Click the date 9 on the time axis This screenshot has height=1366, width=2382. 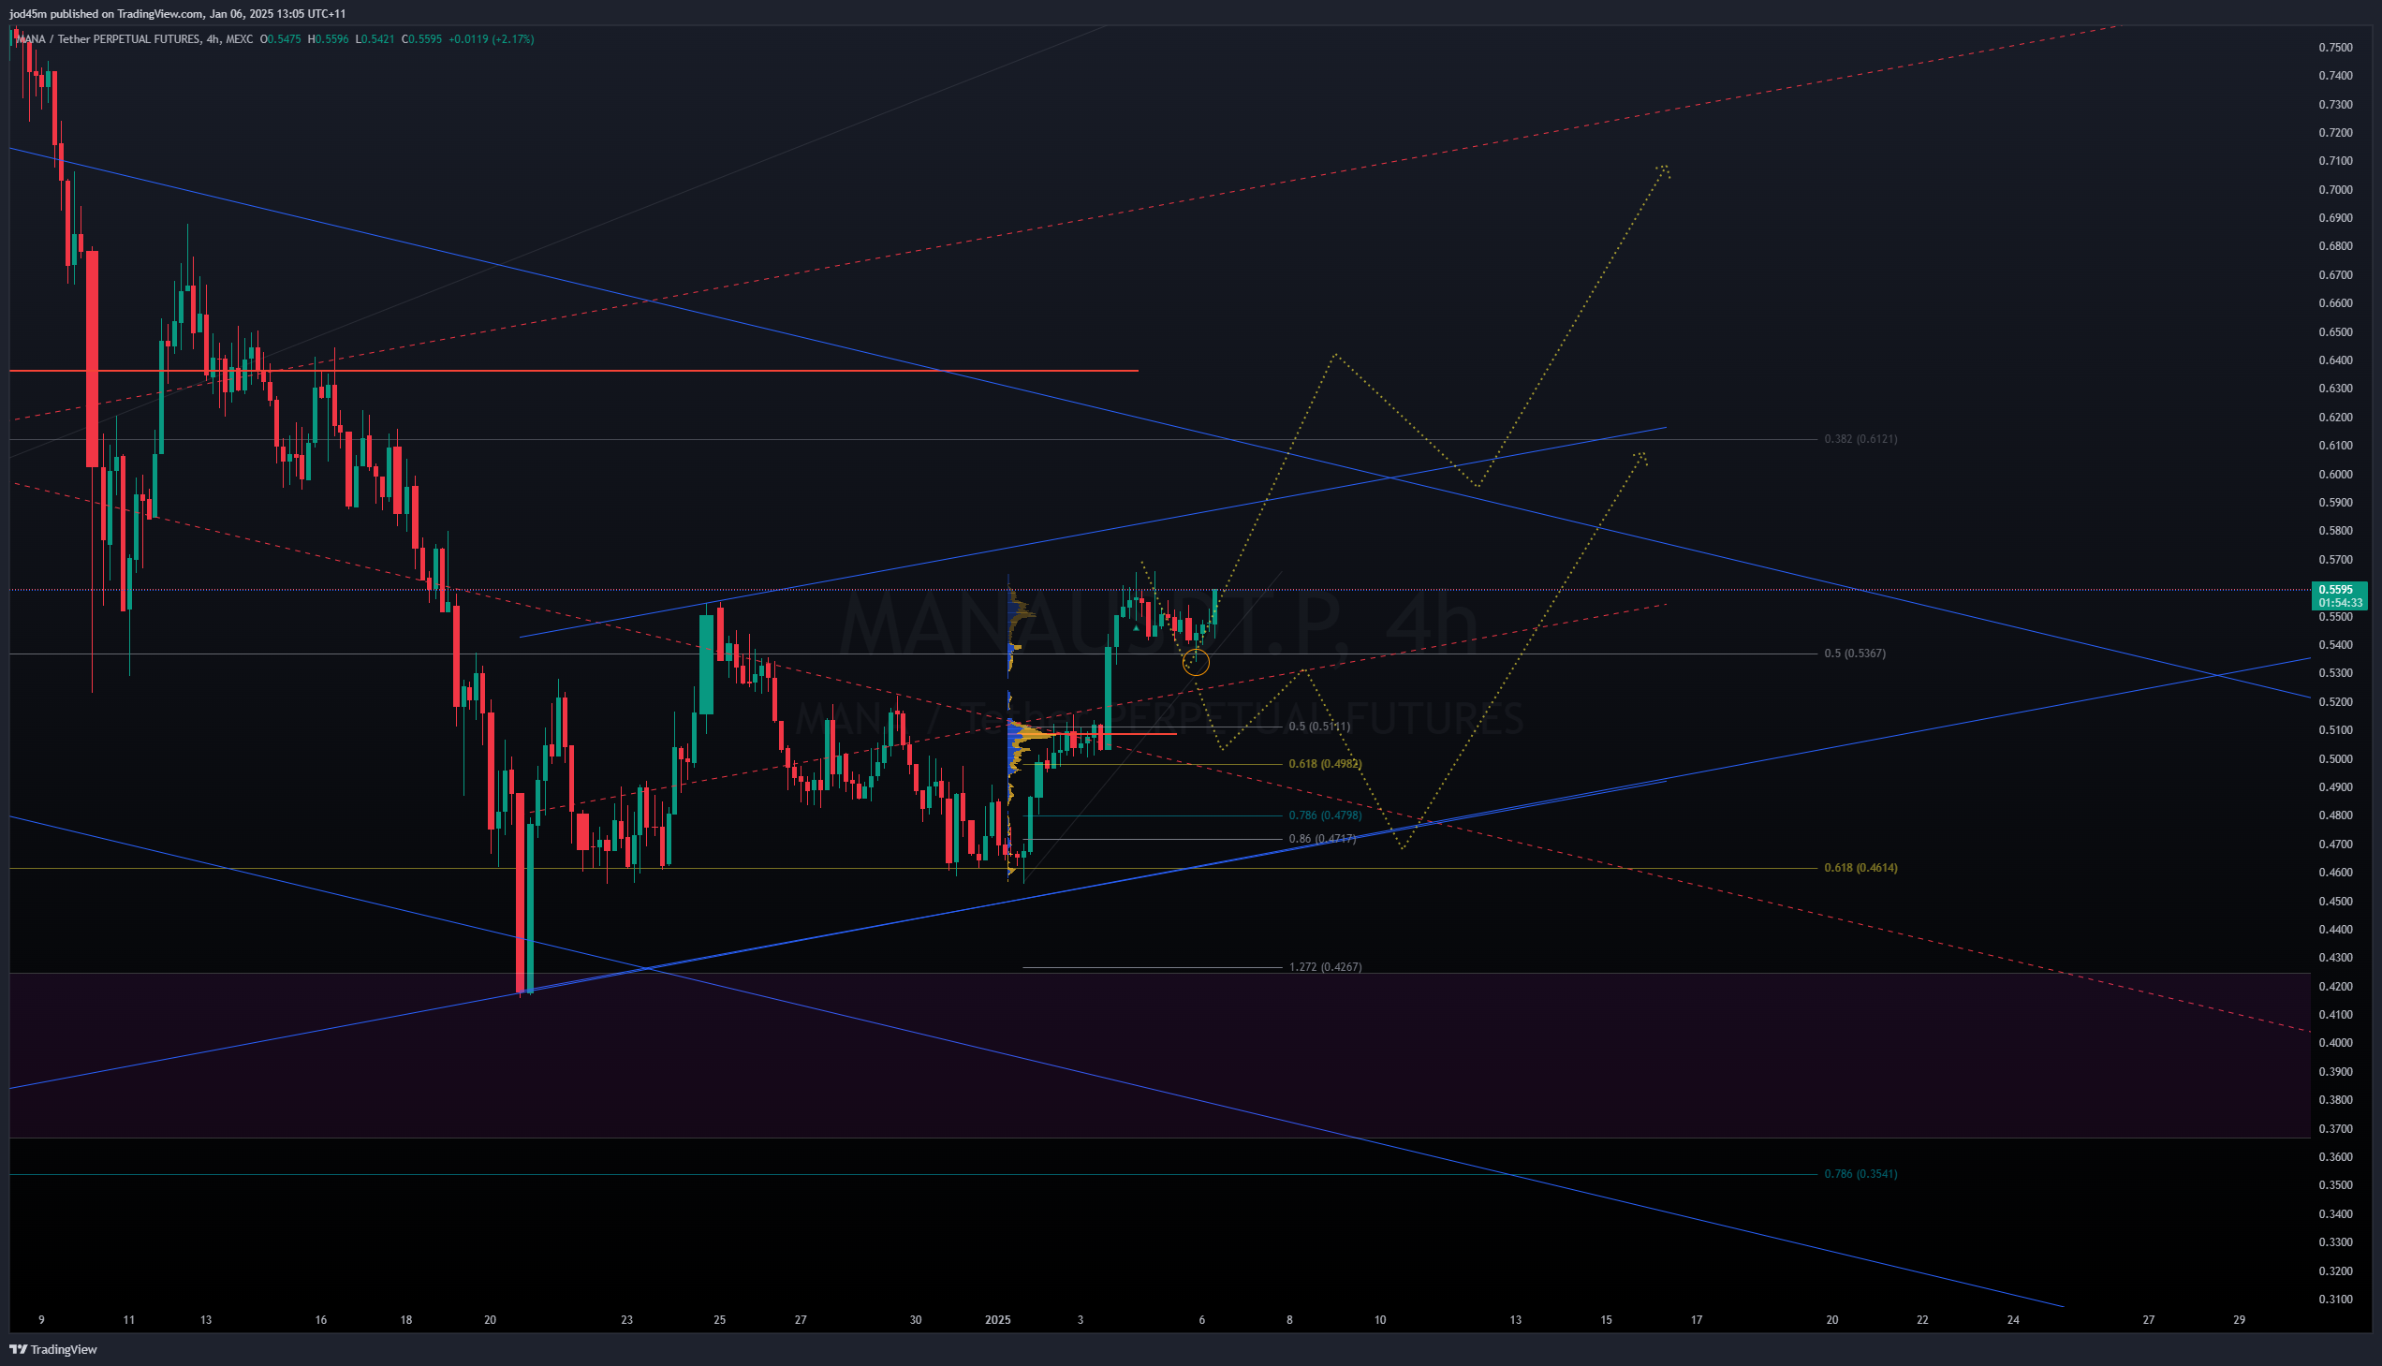41,1320
